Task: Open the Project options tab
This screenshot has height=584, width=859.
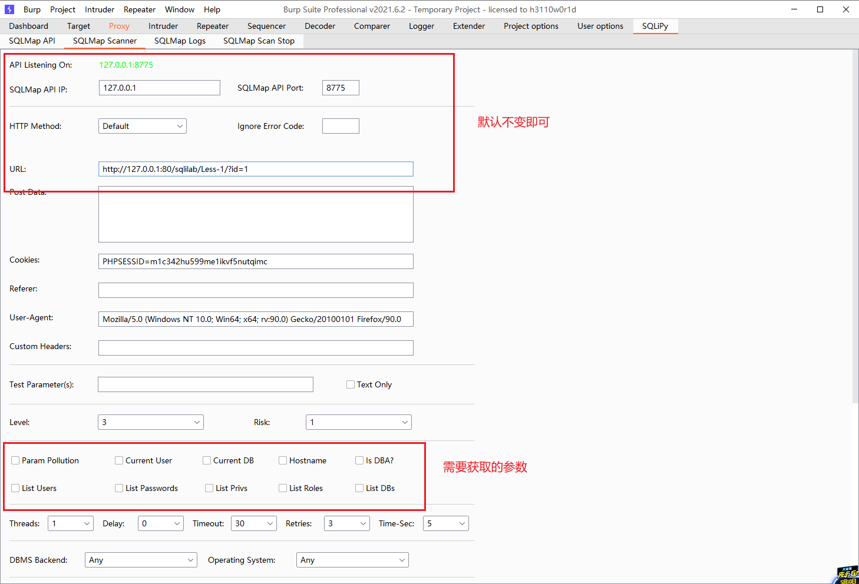Action: point(531,26)
